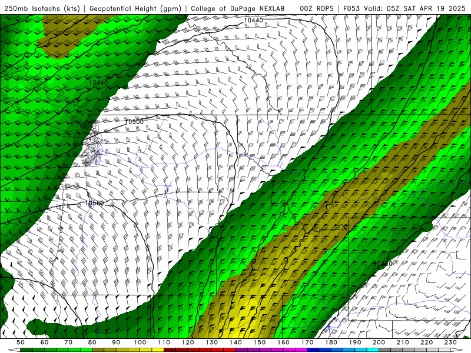Click the 210 legend number
The height and width of the screenshot is (353, 471).
(x=403, y=342)
